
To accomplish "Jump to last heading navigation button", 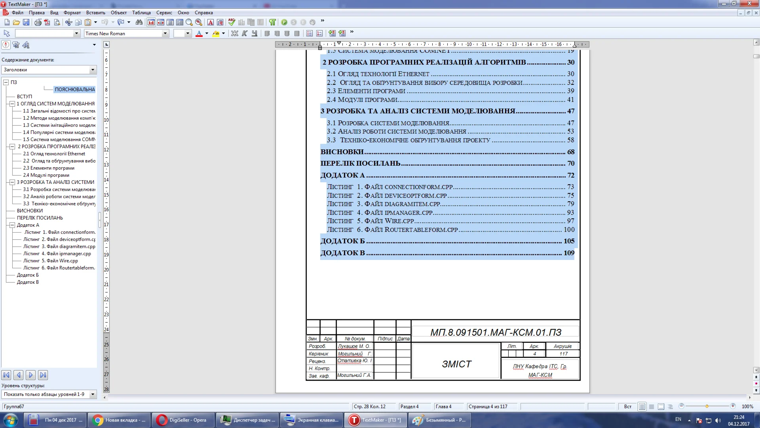I will click(43, 375).
